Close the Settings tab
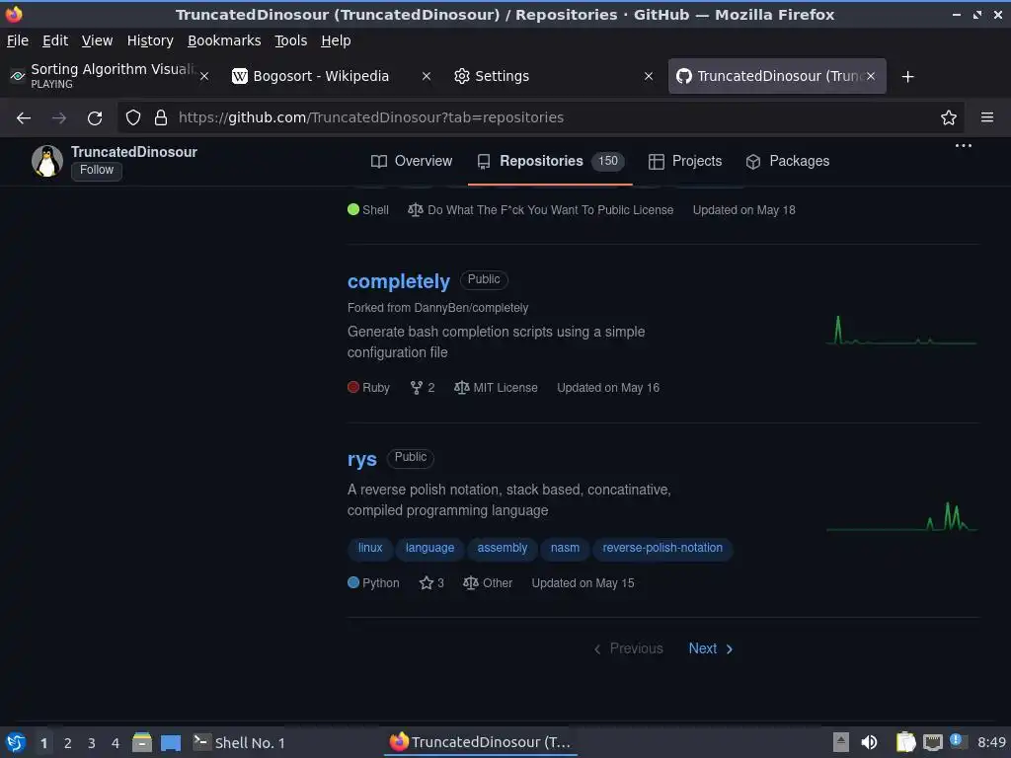1011x758 pixels. pos(649,77)
